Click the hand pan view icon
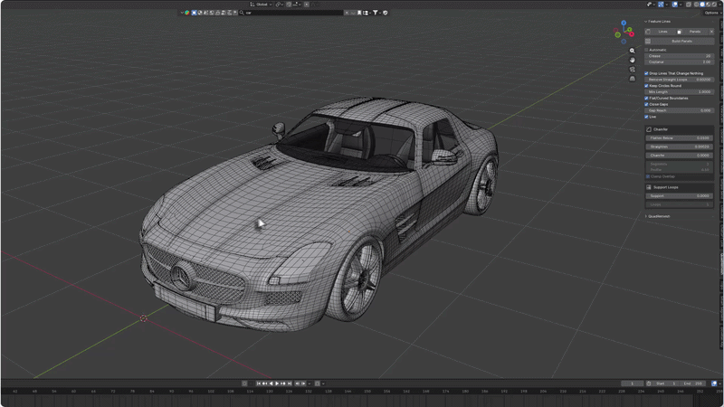The height and width of the screenshot is (407, 724). 632,60
